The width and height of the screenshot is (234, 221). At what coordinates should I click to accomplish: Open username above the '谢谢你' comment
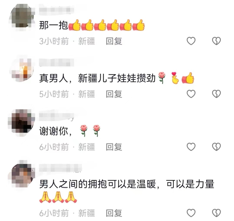click(x=56, y=117)
